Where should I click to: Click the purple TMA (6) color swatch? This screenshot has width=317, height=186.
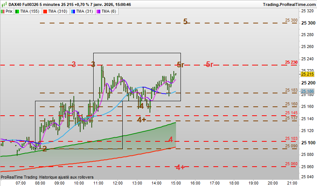pos(98,12)
